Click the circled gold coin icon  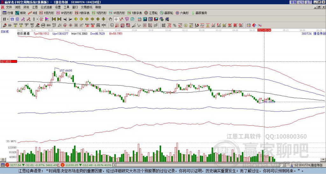point(186,25)
